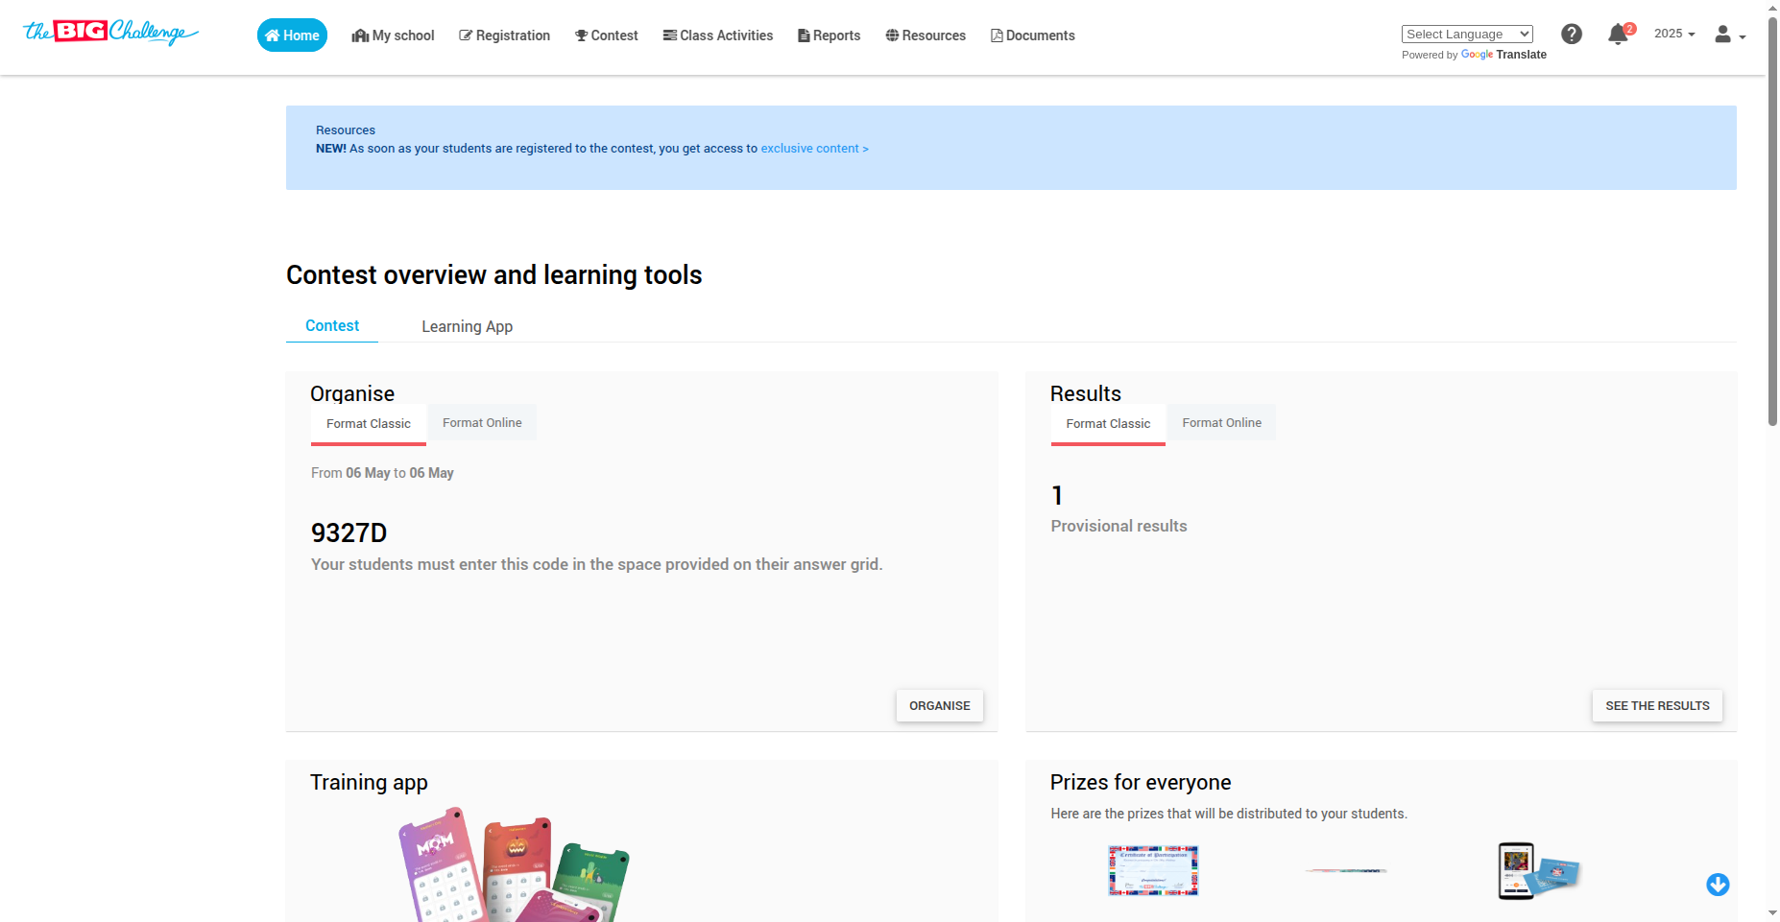This screenshot has width=1780, height=922.
Task: Click the Provisional results label
Action: 1119,526
